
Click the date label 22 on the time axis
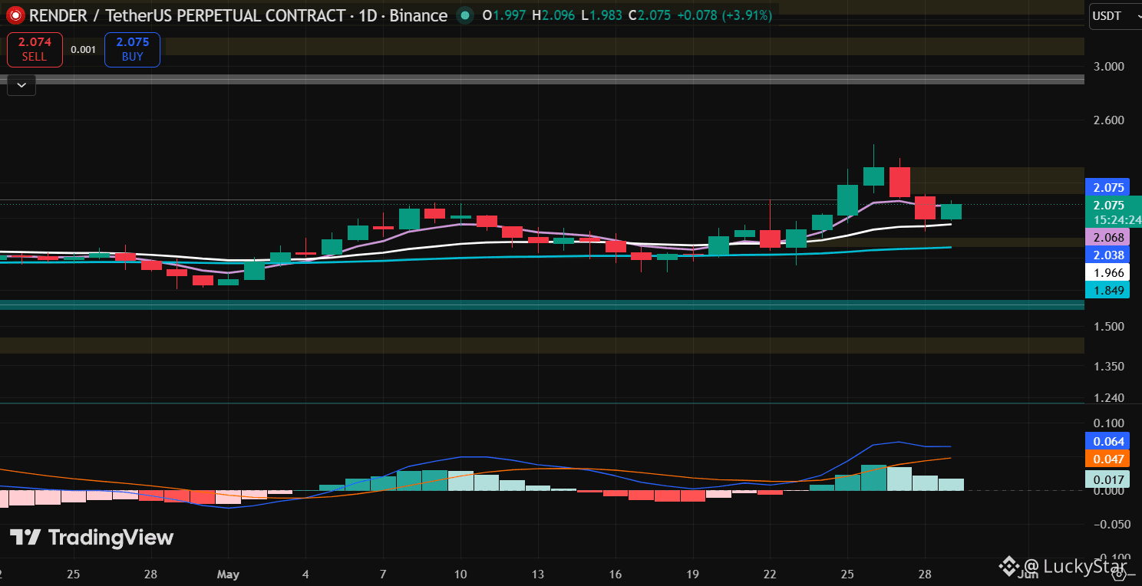pyautogui.click(x=770, y=574)
